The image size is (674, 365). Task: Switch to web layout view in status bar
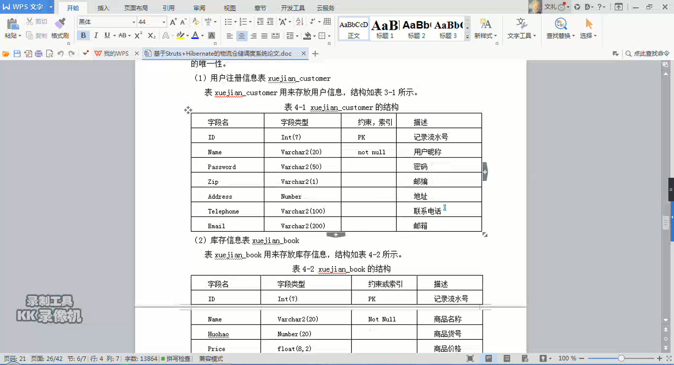click(x=525, y=358)
